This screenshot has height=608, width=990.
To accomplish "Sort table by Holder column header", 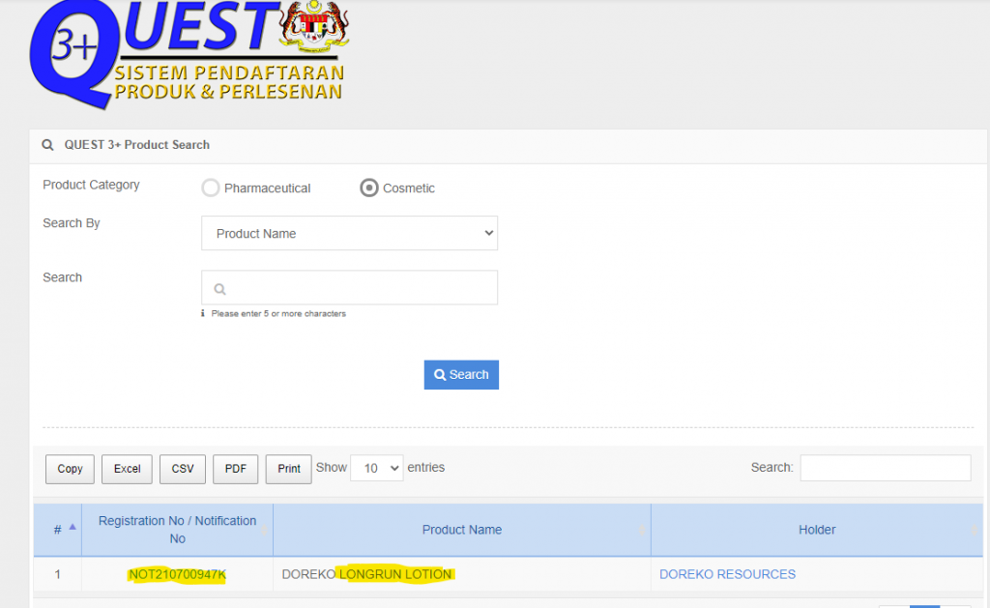I will (816, 530).
